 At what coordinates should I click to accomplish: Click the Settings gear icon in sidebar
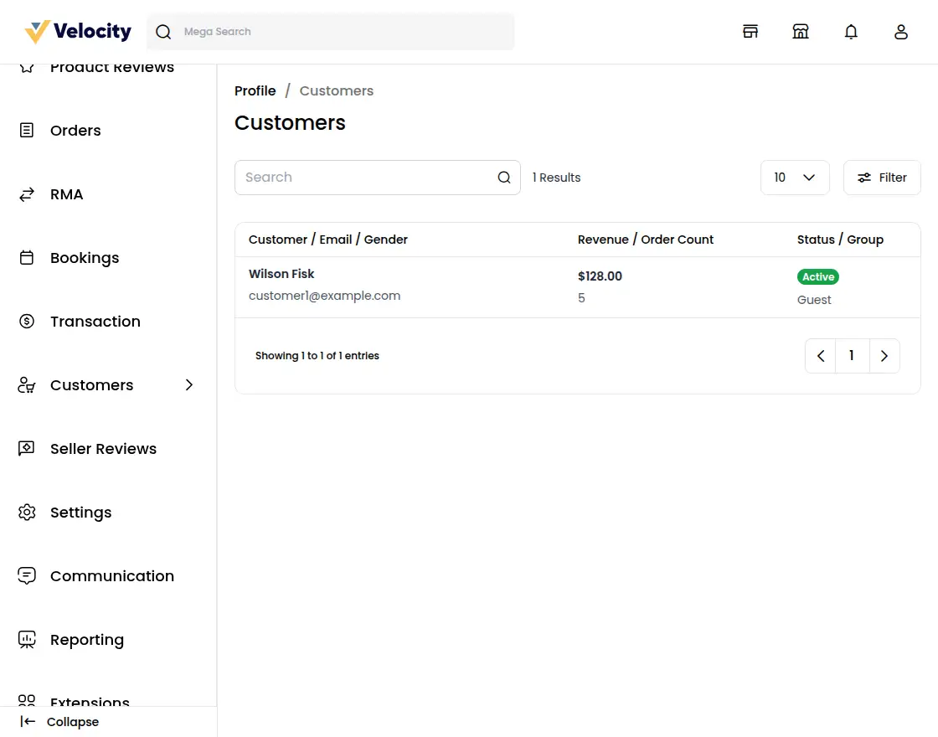(27, 513)
